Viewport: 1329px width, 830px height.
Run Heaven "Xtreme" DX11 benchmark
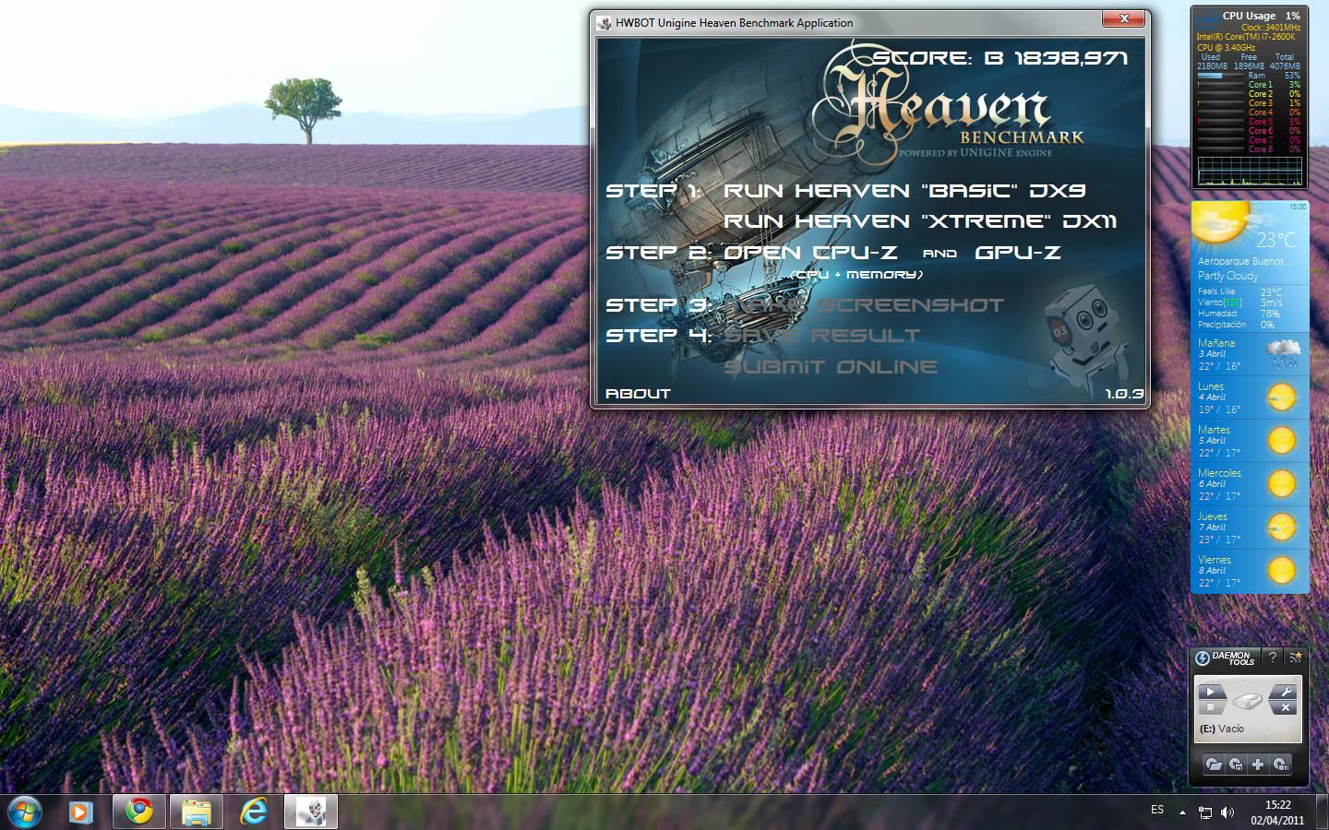[920, 221]
